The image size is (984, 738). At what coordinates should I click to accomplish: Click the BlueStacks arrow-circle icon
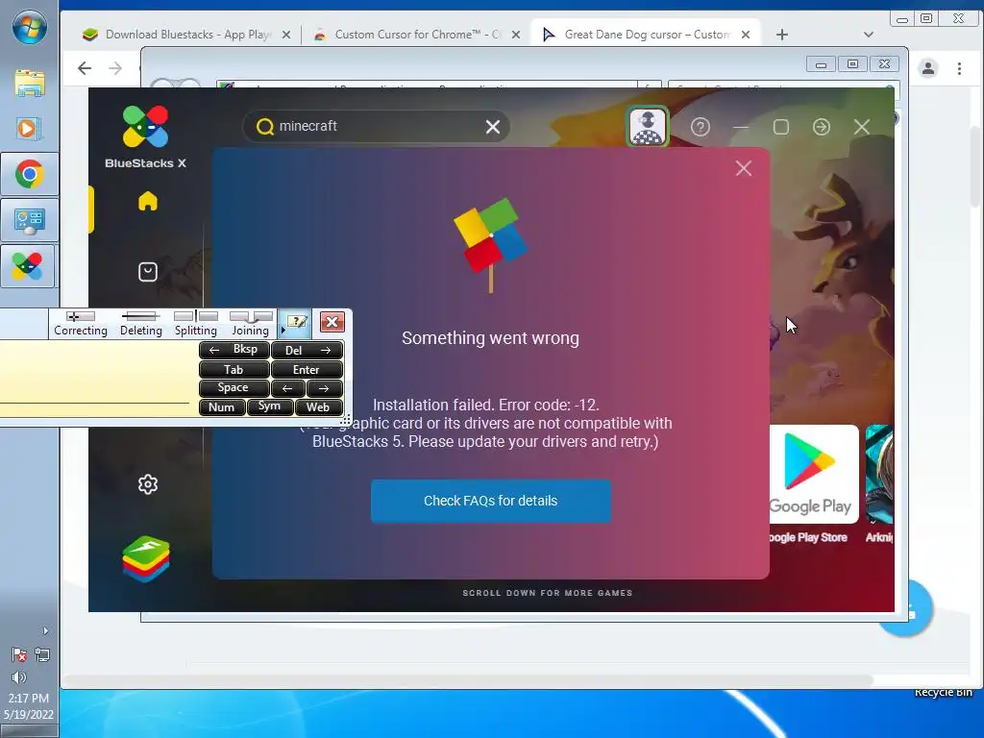(822, 128)
